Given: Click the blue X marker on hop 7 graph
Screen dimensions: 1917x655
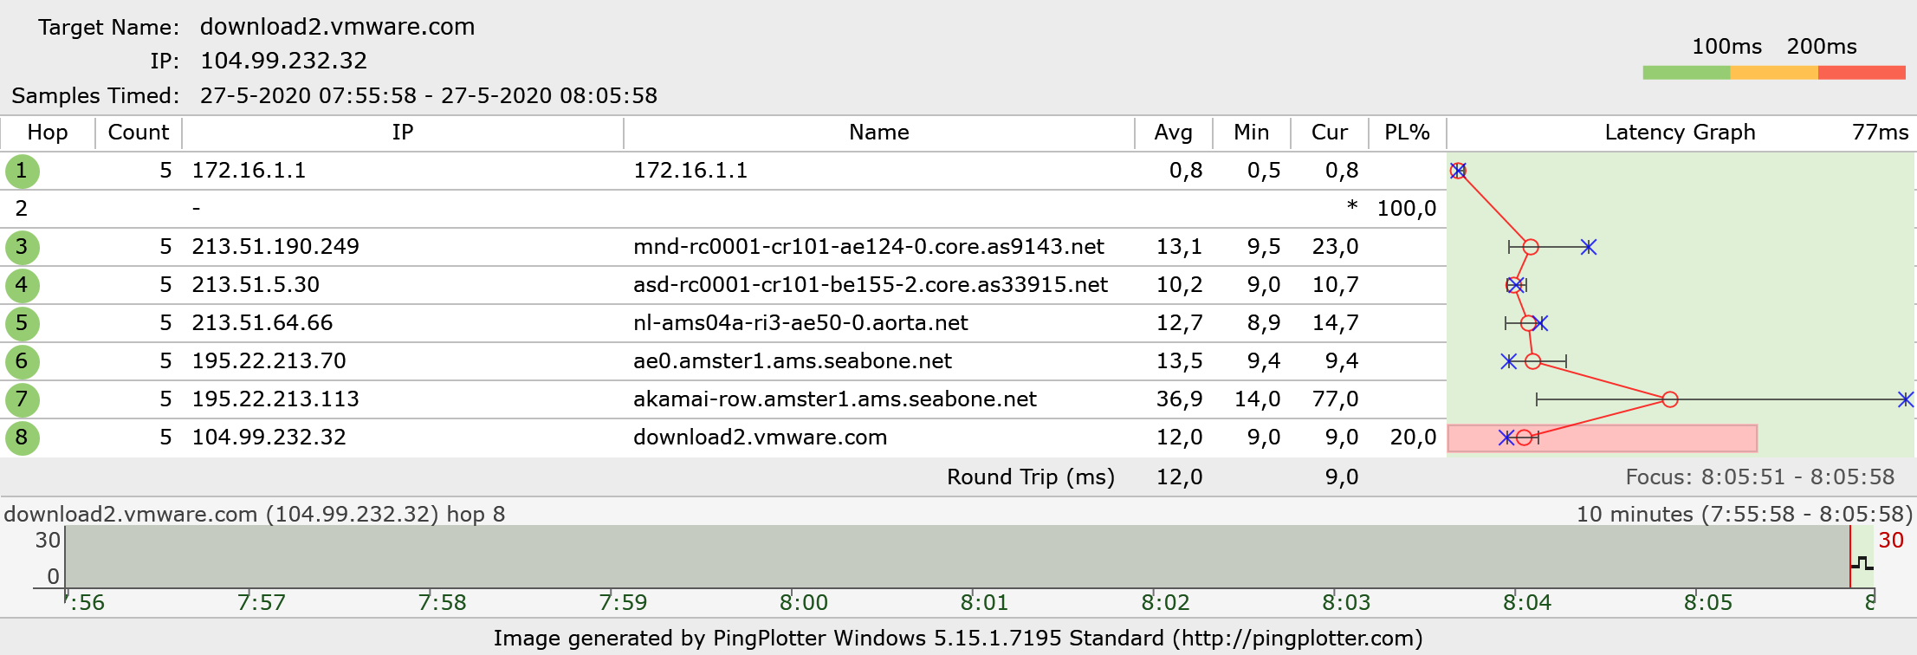Looking at the screenshot, I should [1905, 399].
